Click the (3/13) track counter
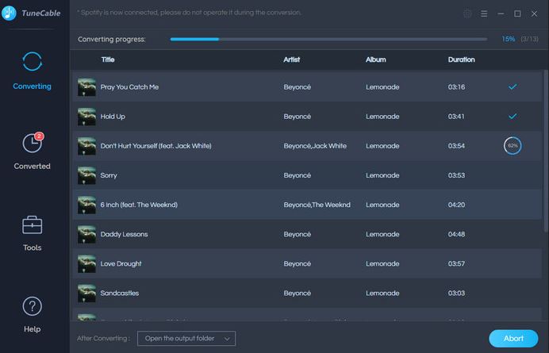The width and height of the screenshot is (549, 353). pyautogui.click(x=529, y=39)
